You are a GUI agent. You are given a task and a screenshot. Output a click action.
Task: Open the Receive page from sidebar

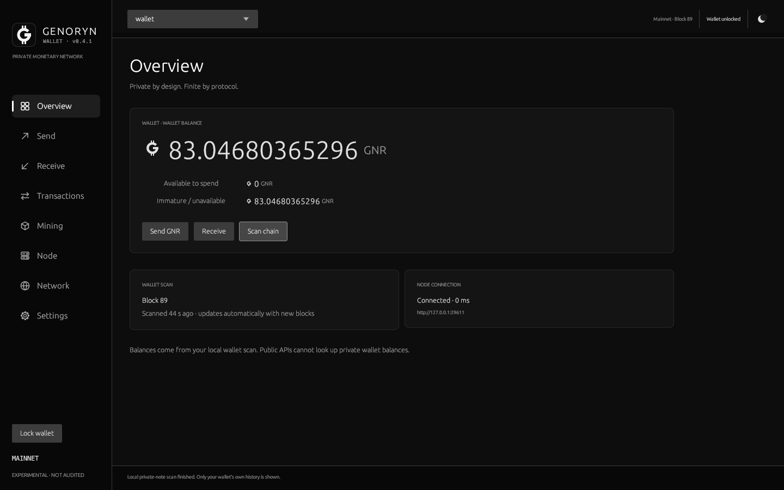pos(56,166)
